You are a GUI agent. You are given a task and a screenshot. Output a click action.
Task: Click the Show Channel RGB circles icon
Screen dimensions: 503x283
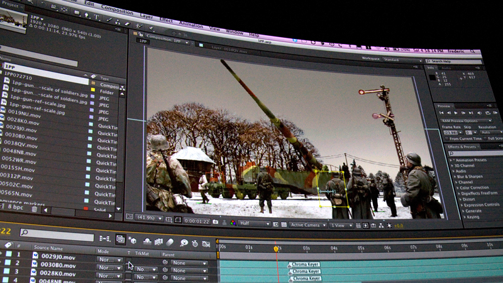pyautogui.click(x=233, y=223)
